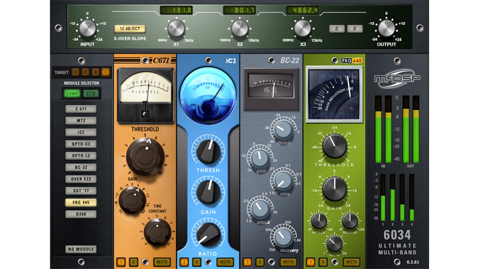The height and width of the screenshot is (269, 479).
Task: Adjust the X1 crossover frequency knob
Action: 176,28
